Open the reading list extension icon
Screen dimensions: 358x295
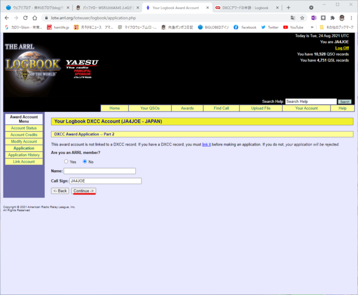pyautogui.click(x=323, y=18)
